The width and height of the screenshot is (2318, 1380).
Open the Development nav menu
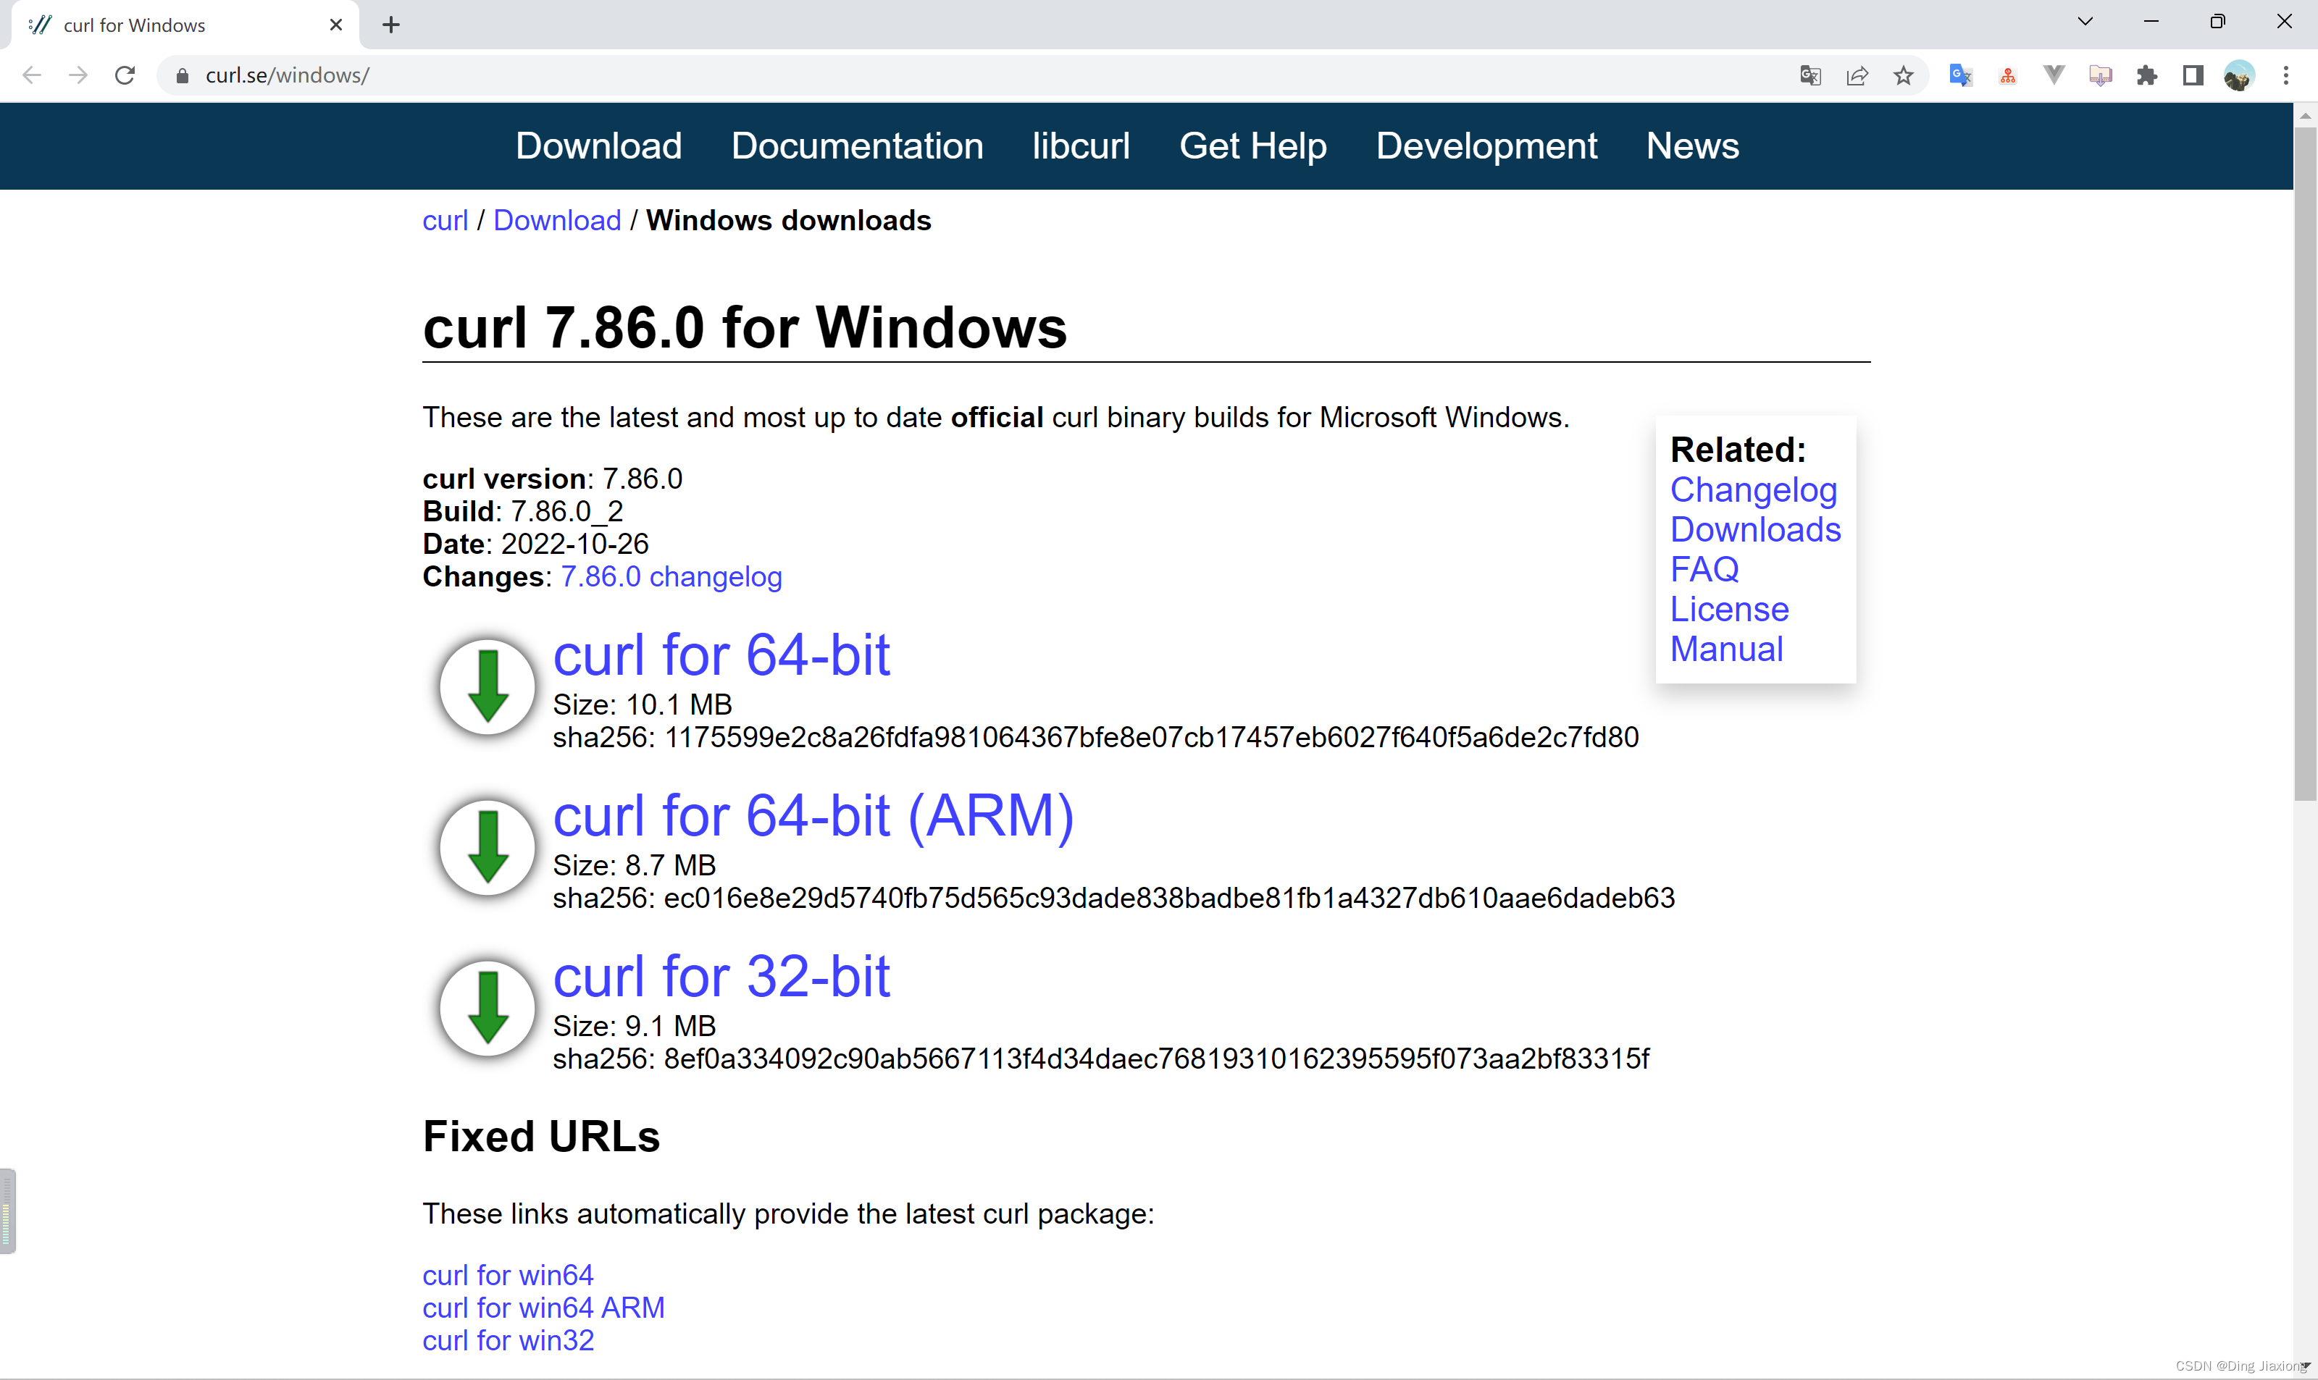(x=1486, y=146)
